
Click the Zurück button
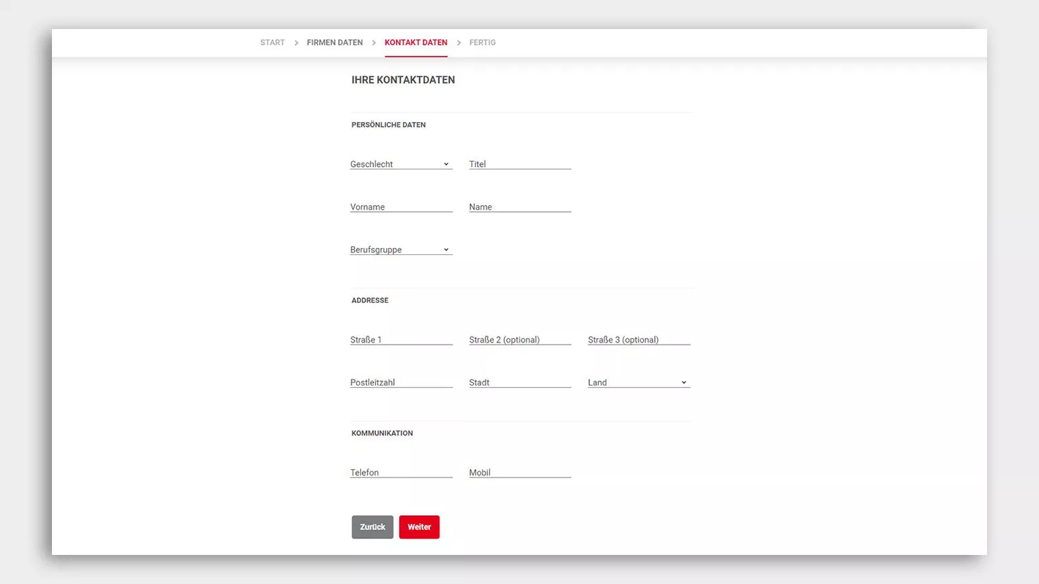tap(372, 527)
